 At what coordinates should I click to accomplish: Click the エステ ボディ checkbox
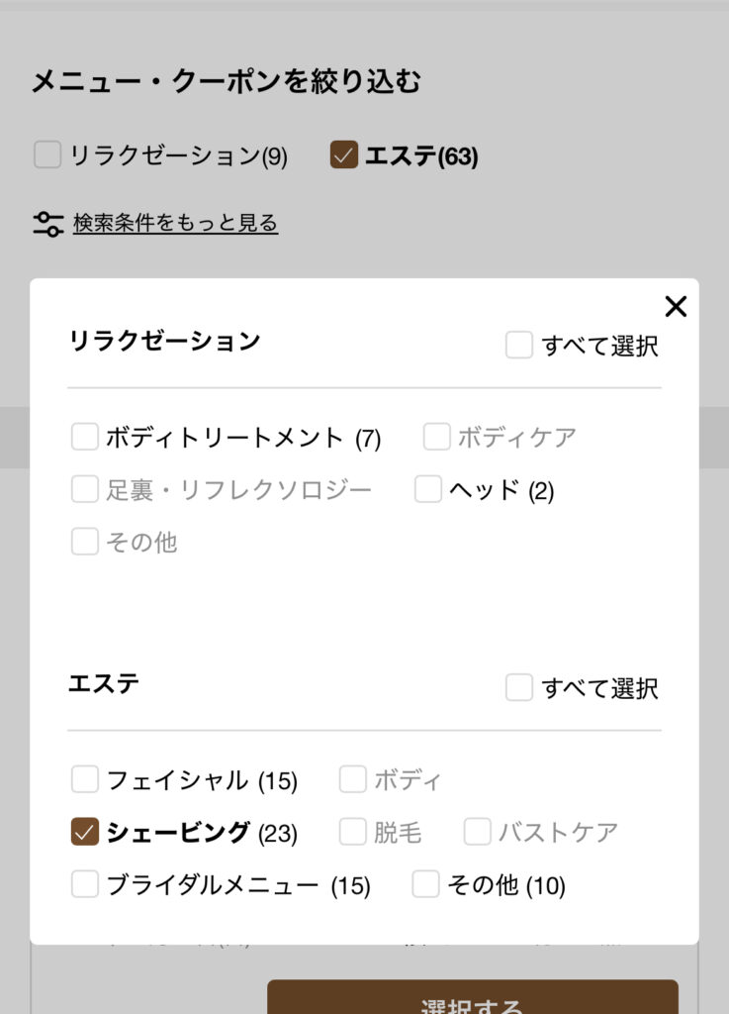click(353, 780)
